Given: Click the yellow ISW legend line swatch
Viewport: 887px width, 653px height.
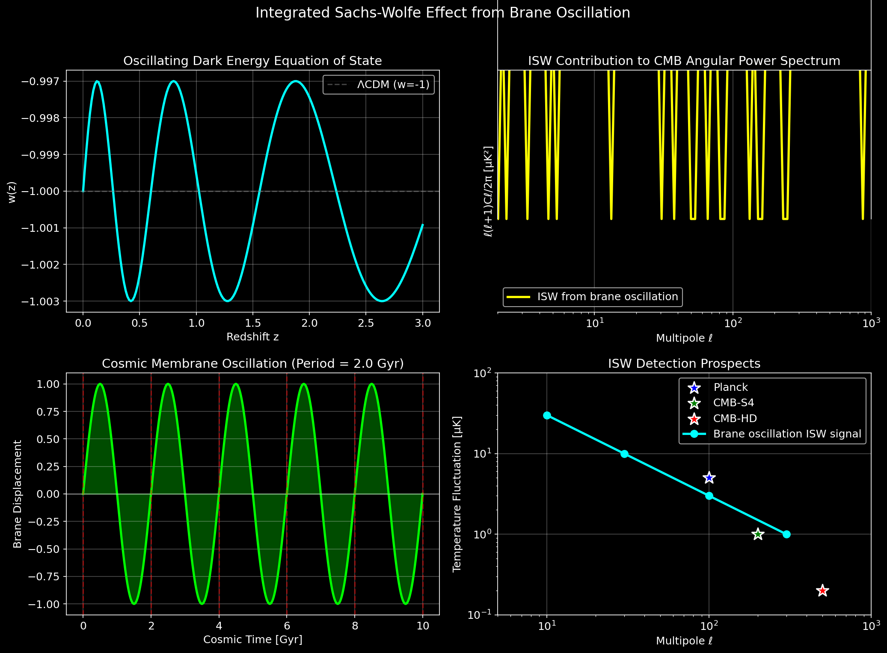Looking at the screenshot, I should pyautogui.click(x=519, y=296).
